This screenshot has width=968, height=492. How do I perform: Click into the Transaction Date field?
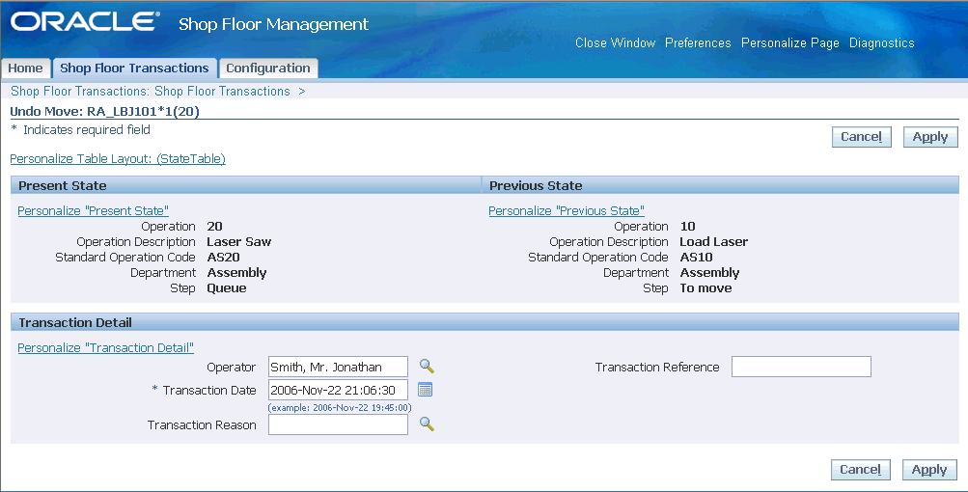(x=339, y=390)
